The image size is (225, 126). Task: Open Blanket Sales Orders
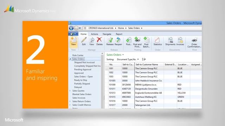(82, 94)
